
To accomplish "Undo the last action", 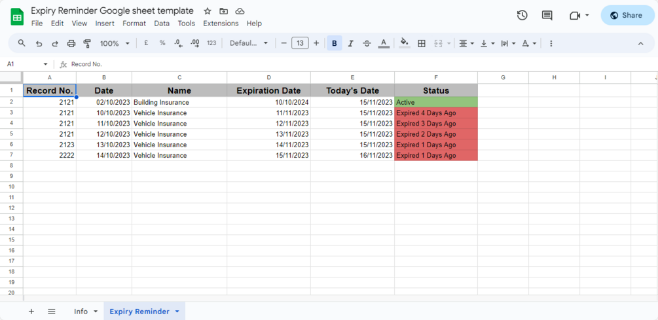I will click(39, 43).
